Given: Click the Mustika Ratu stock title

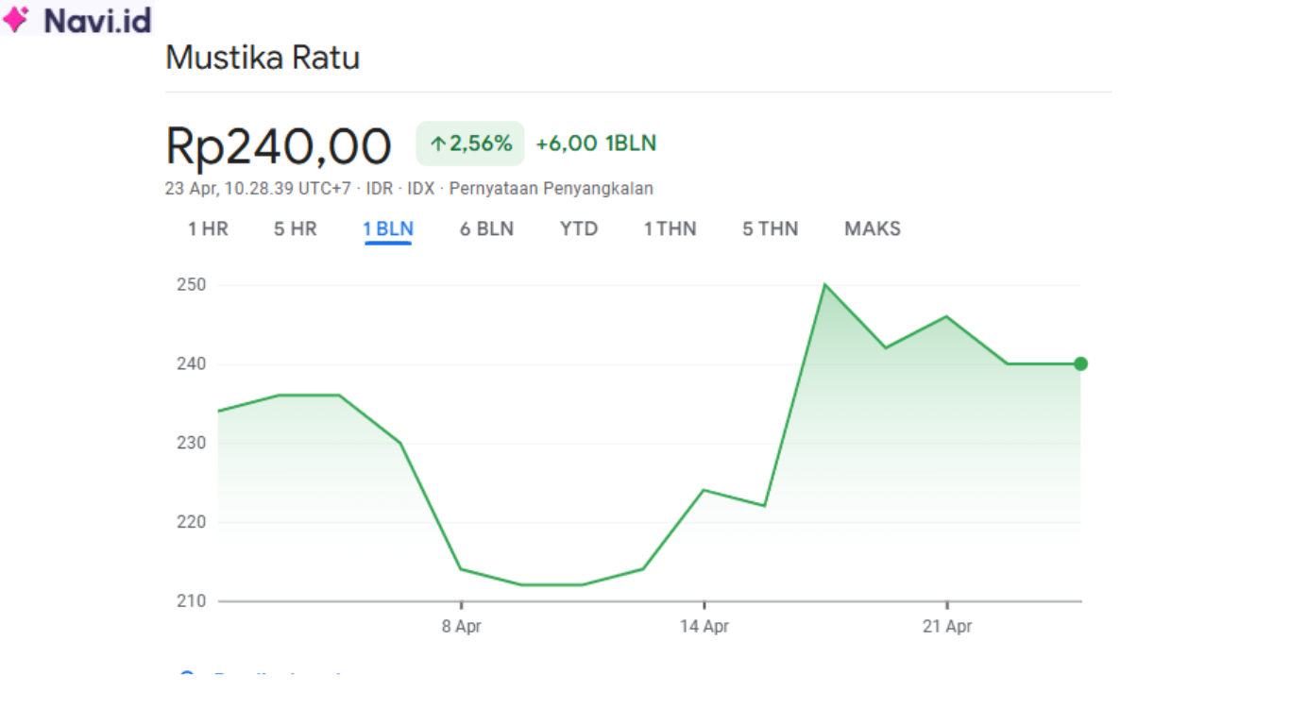Looking at the screenshot, I should [263, 59].
